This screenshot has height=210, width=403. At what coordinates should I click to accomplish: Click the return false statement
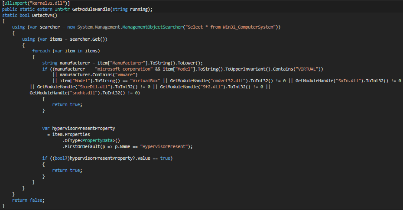tap(28, 200)
